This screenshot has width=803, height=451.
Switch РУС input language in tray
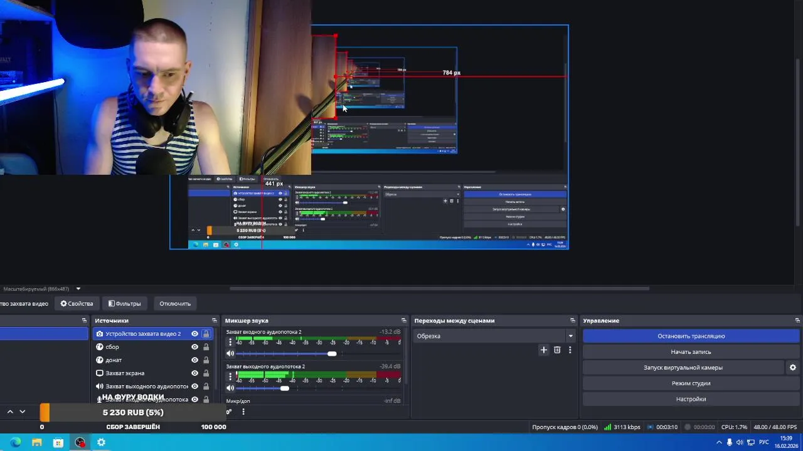click(x=764, y=442)
